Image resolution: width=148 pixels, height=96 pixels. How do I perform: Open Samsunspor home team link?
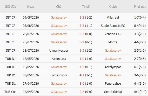pos(59,75)
